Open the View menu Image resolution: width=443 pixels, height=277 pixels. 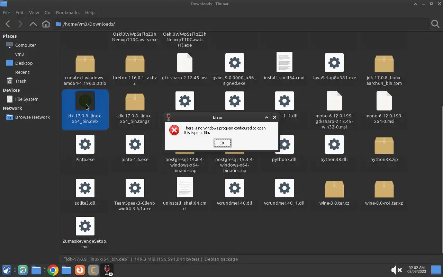click(x=34, y=12)
